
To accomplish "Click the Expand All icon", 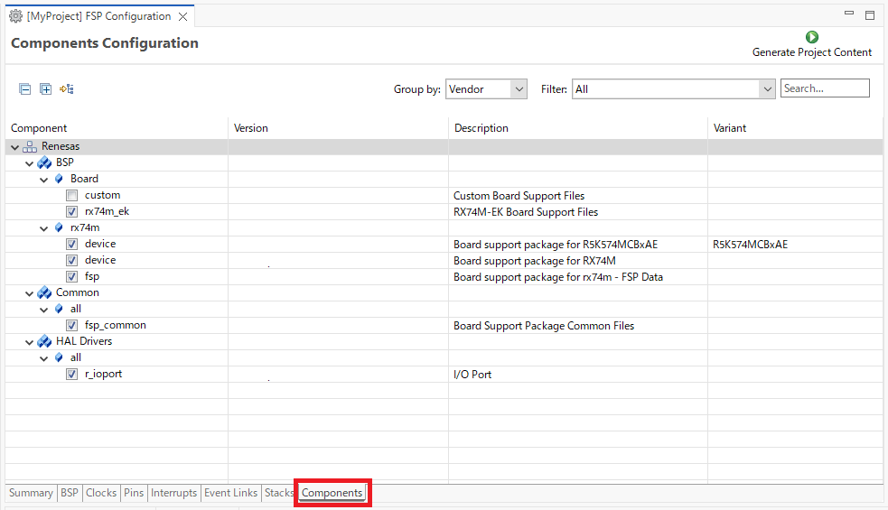I will point(45,88).
